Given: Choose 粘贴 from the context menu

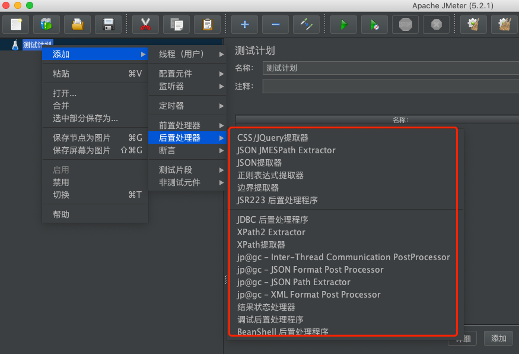Looking at the screenshot, I should [x=95, y=74].
